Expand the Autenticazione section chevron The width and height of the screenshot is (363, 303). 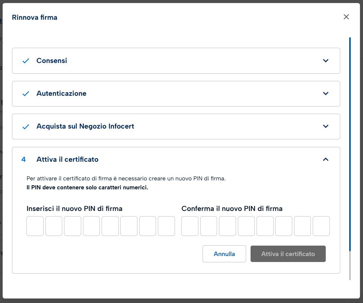click(x=326, y=94)
